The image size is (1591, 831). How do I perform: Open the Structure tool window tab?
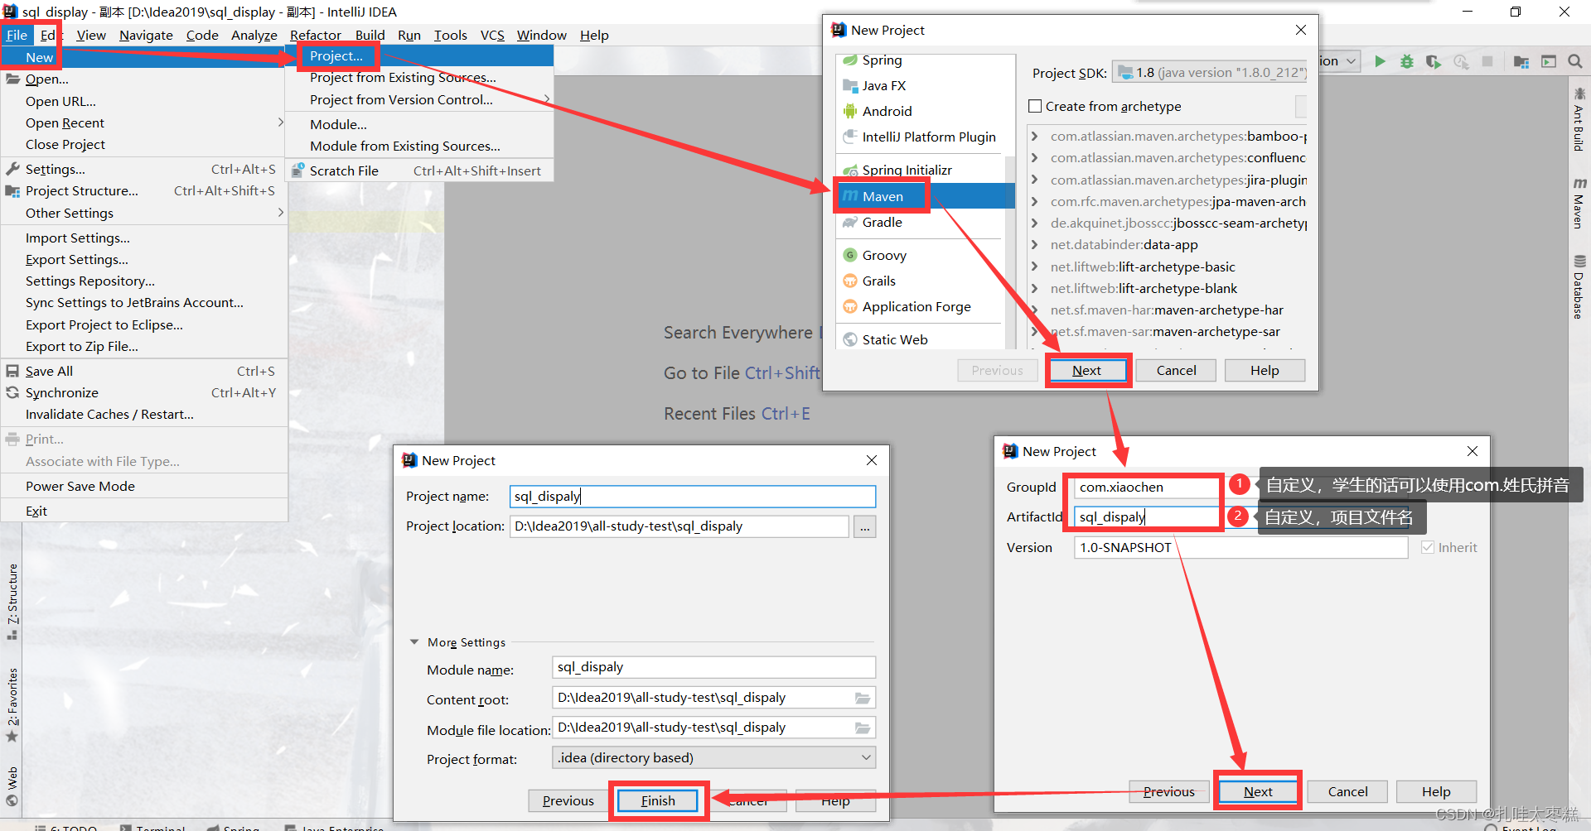point(12,602)
